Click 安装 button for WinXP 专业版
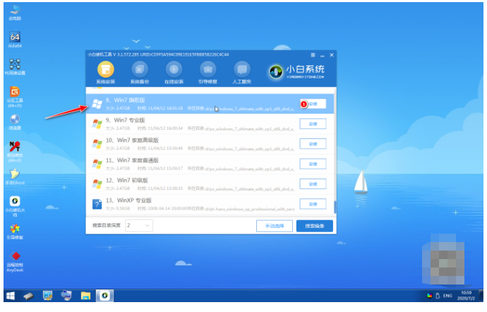This screenshot has width=487, height=312. coord(313,204)
